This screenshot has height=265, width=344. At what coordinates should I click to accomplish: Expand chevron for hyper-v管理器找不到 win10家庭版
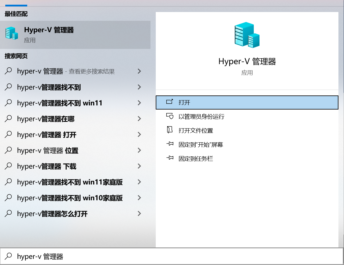139,198
